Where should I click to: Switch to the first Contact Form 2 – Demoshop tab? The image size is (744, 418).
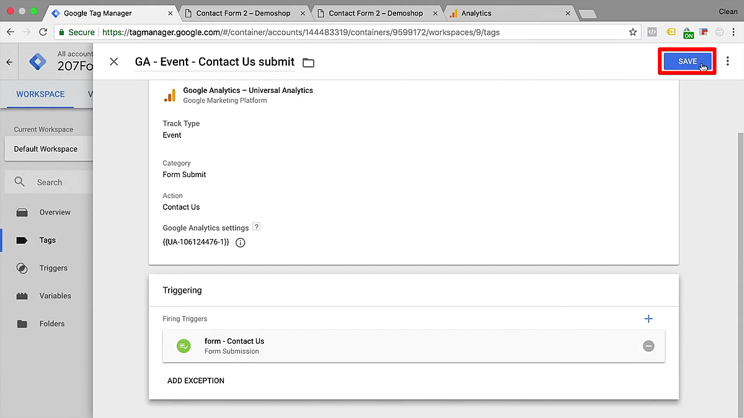click(x=243, y=13)
